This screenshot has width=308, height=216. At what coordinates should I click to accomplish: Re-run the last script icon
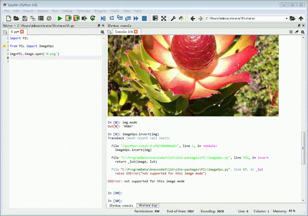pyautogui.click(x=93, y=18)
